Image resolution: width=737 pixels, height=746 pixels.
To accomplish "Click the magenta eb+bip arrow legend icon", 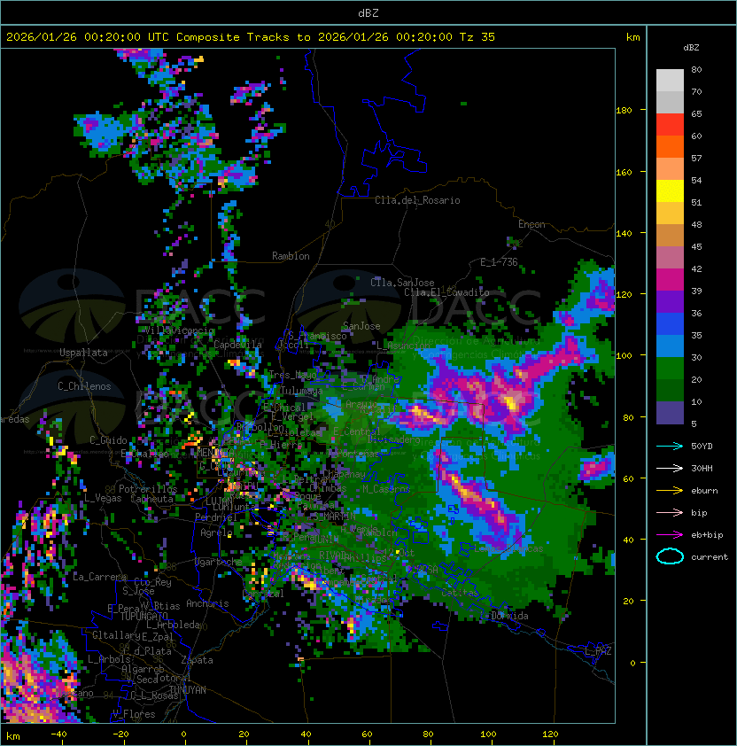I will (670, 535).
